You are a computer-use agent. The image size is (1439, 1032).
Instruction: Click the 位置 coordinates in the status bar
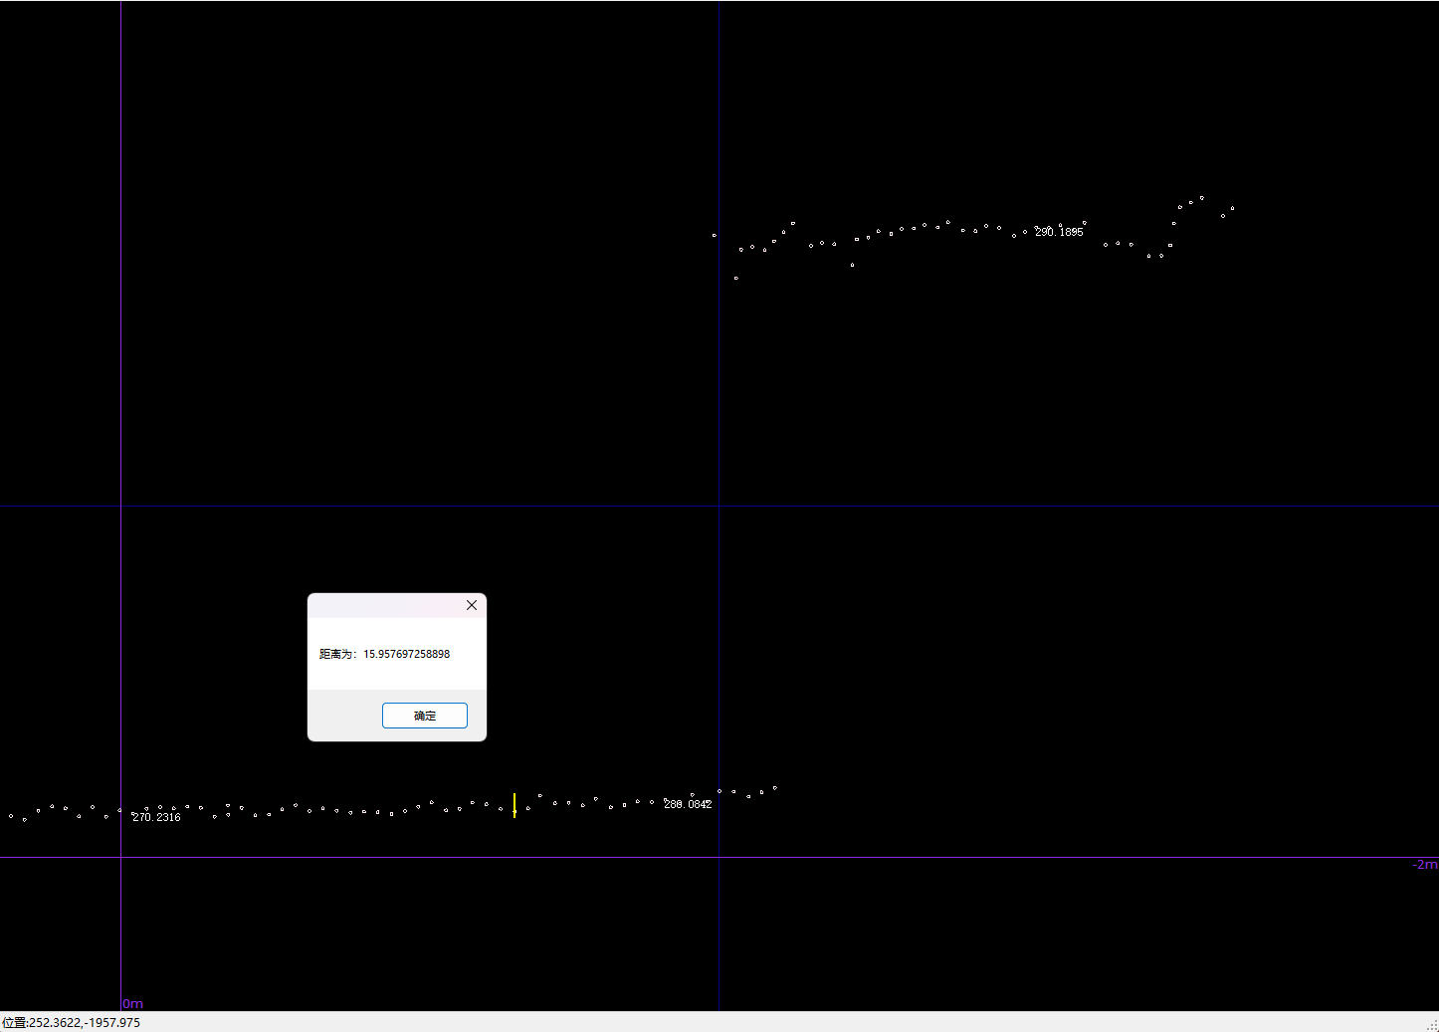[x=72, y=1023]
